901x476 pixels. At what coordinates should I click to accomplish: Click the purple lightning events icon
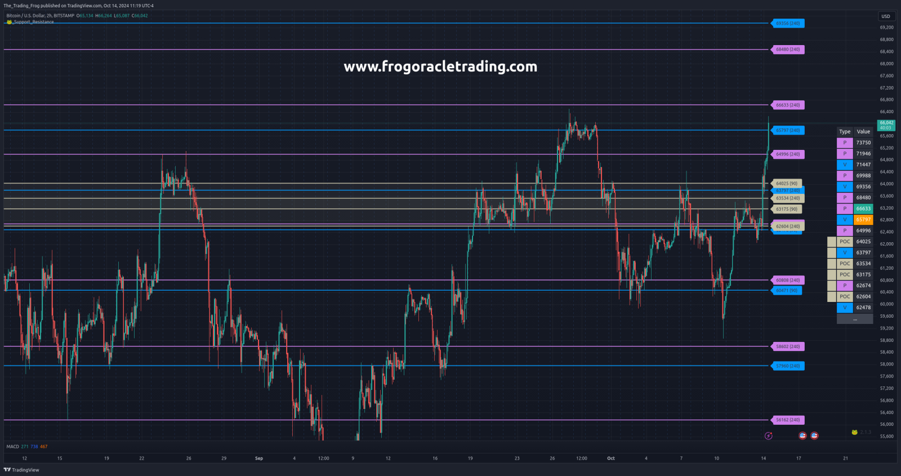769,435
